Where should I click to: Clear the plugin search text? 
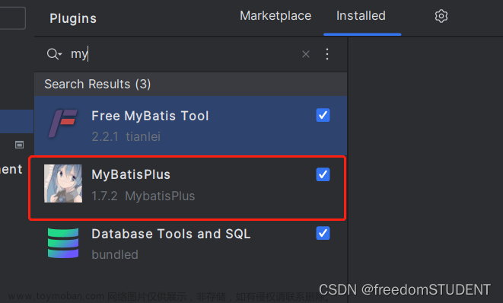306,54
